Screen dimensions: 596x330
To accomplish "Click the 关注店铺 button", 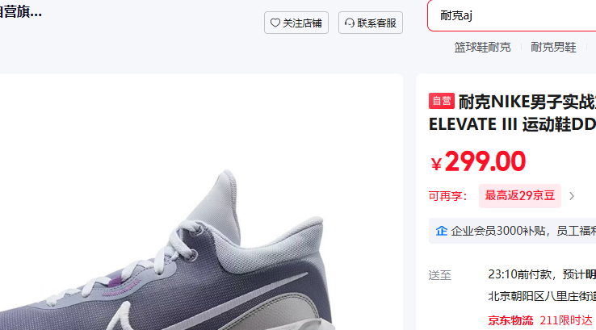I will 296,23.
